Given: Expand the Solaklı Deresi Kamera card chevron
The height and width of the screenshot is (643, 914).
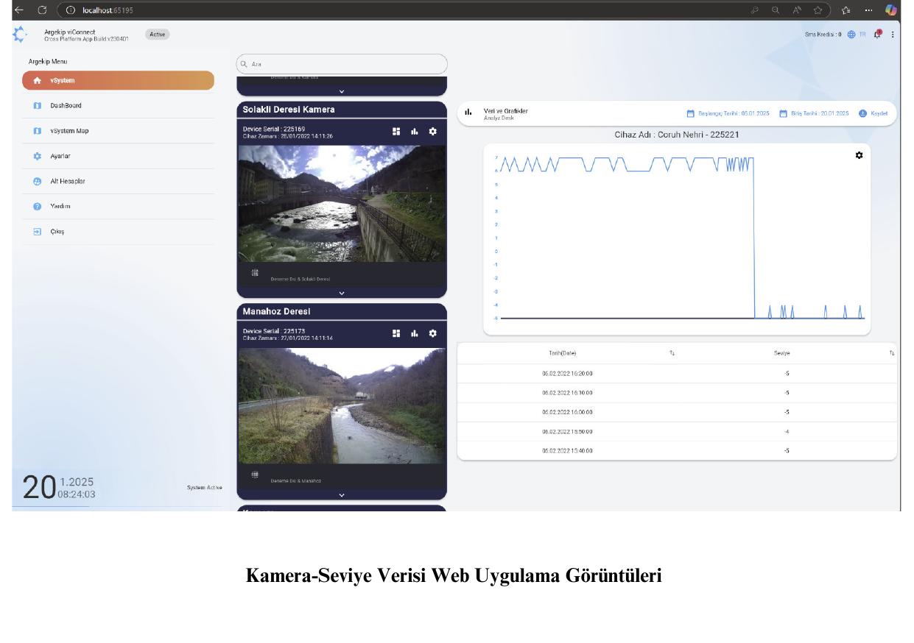Looking at the screenshot, I should pyautogui.click(x=342, y=293).
